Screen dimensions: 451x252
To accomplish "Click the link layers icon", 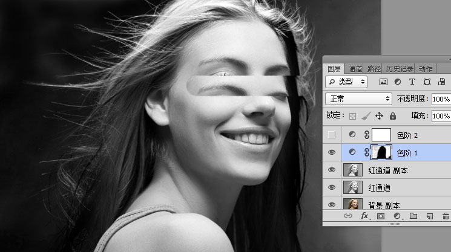I will 348,216.
